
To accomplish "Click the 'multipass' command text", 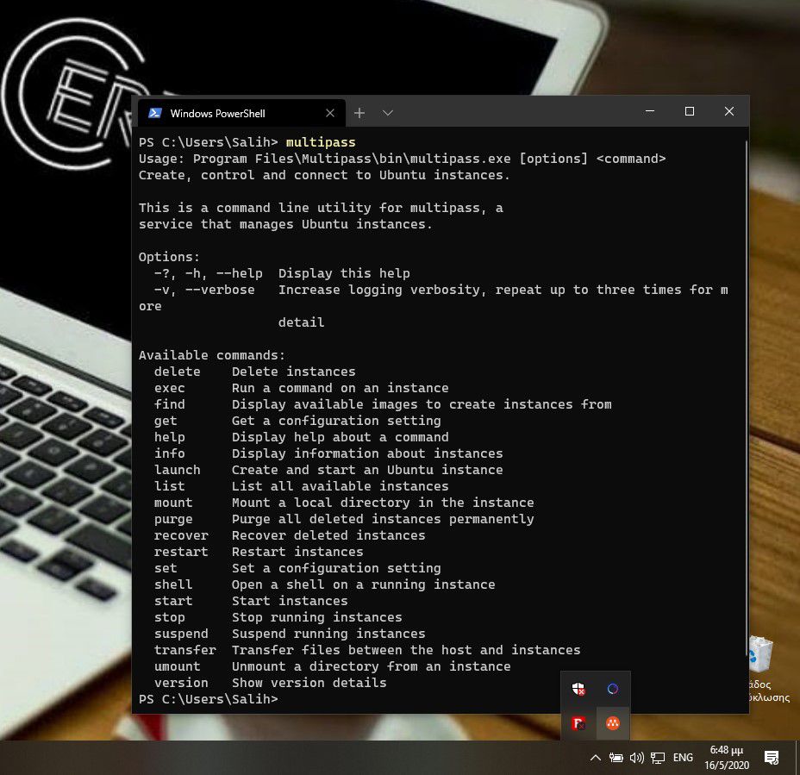I will [321, 142].
